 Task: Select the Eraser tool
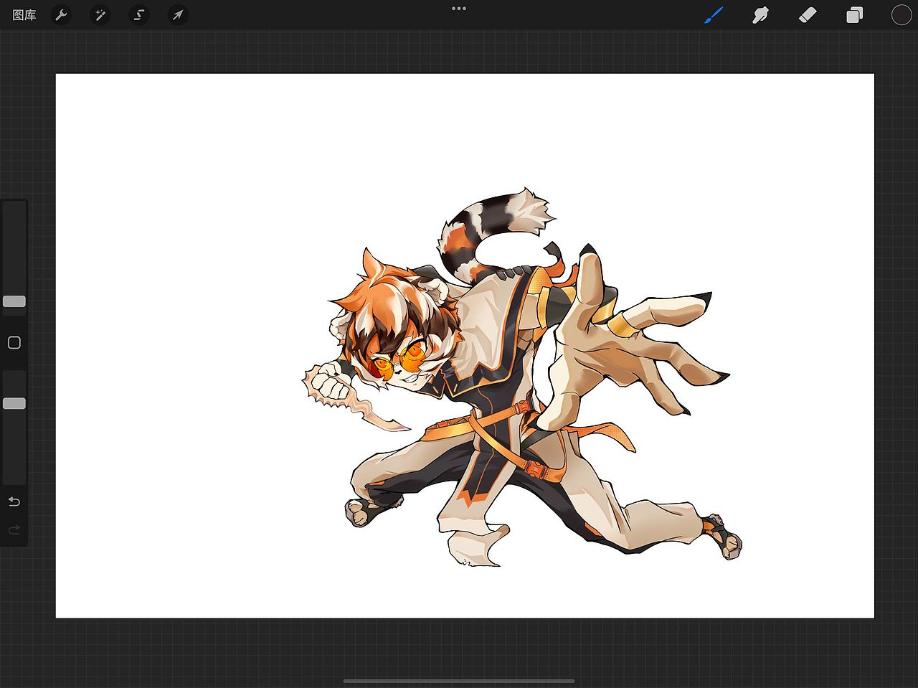pos(808,15)
